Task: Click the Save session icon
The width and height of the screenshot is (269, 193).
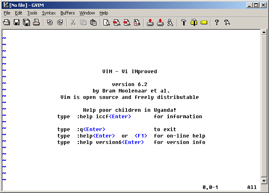Action: click(x=160, y=23)
